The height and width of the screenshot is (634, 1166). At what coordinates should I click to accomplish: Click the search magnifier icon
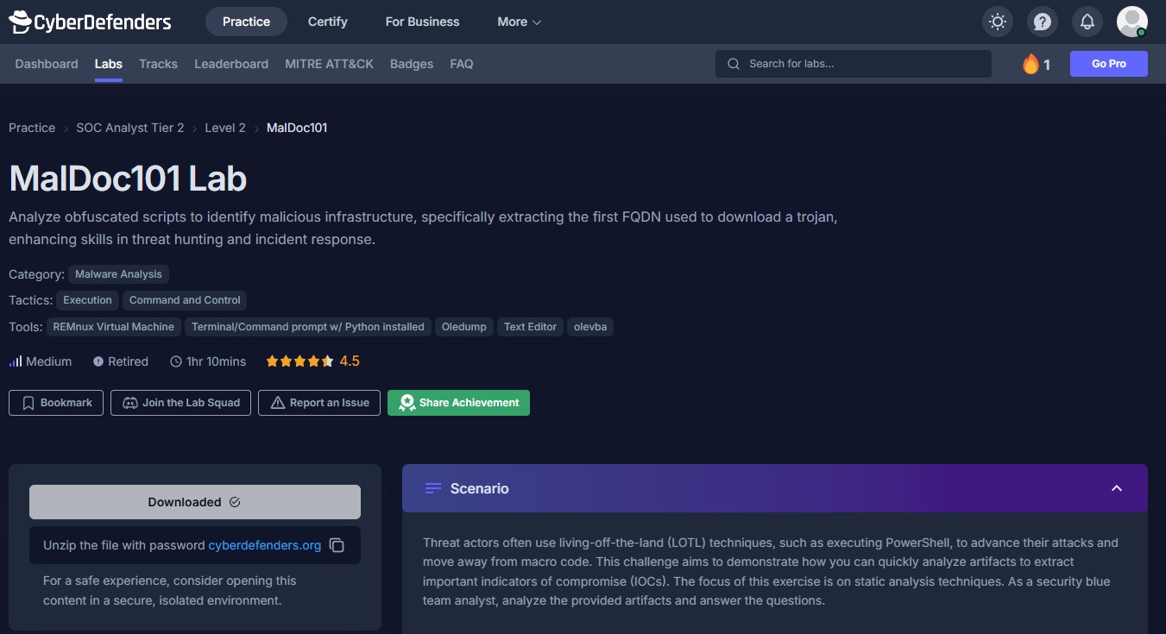[x=734, y=64]
